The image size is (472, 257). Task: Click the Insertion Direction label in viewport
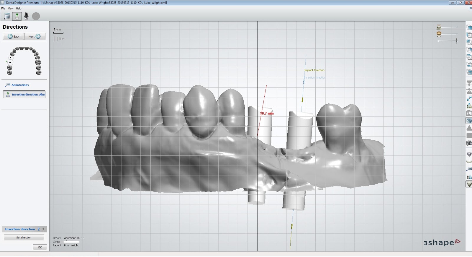pos(314,77)
